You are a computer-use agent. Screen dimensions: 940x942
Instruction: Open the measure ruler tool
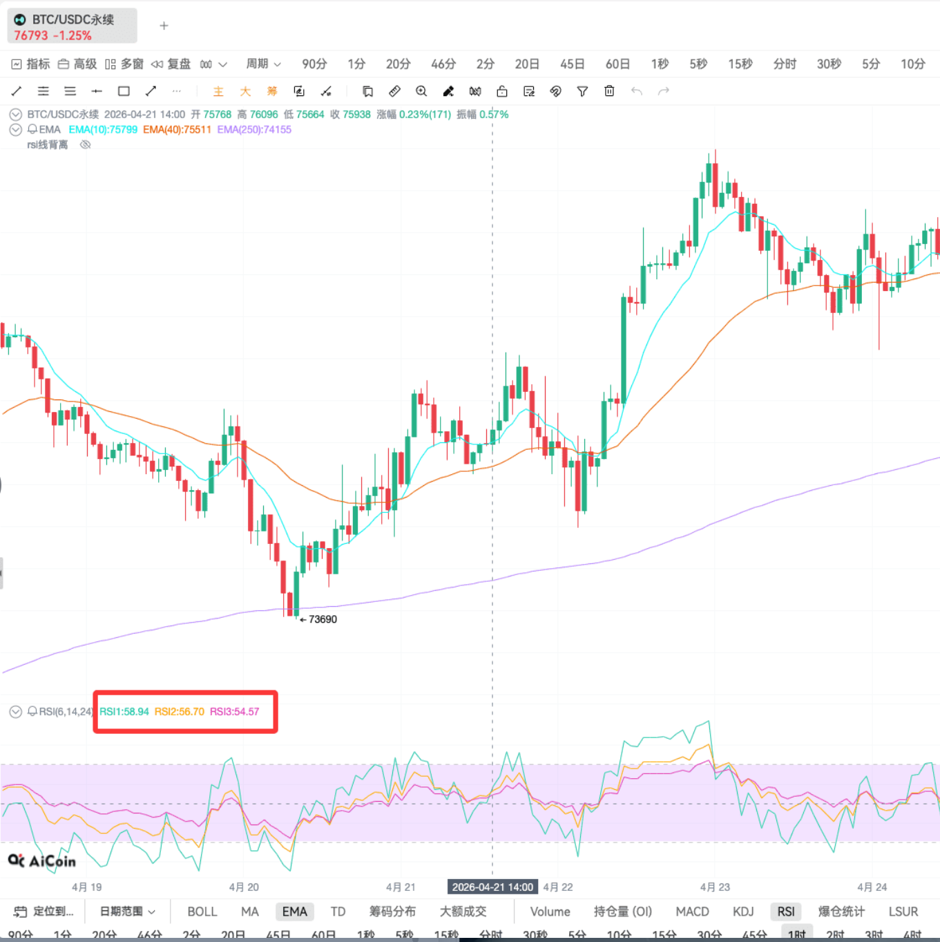394,91
